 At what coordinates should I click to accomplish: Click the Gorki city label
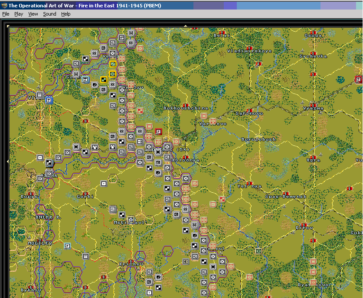(85, 197)
